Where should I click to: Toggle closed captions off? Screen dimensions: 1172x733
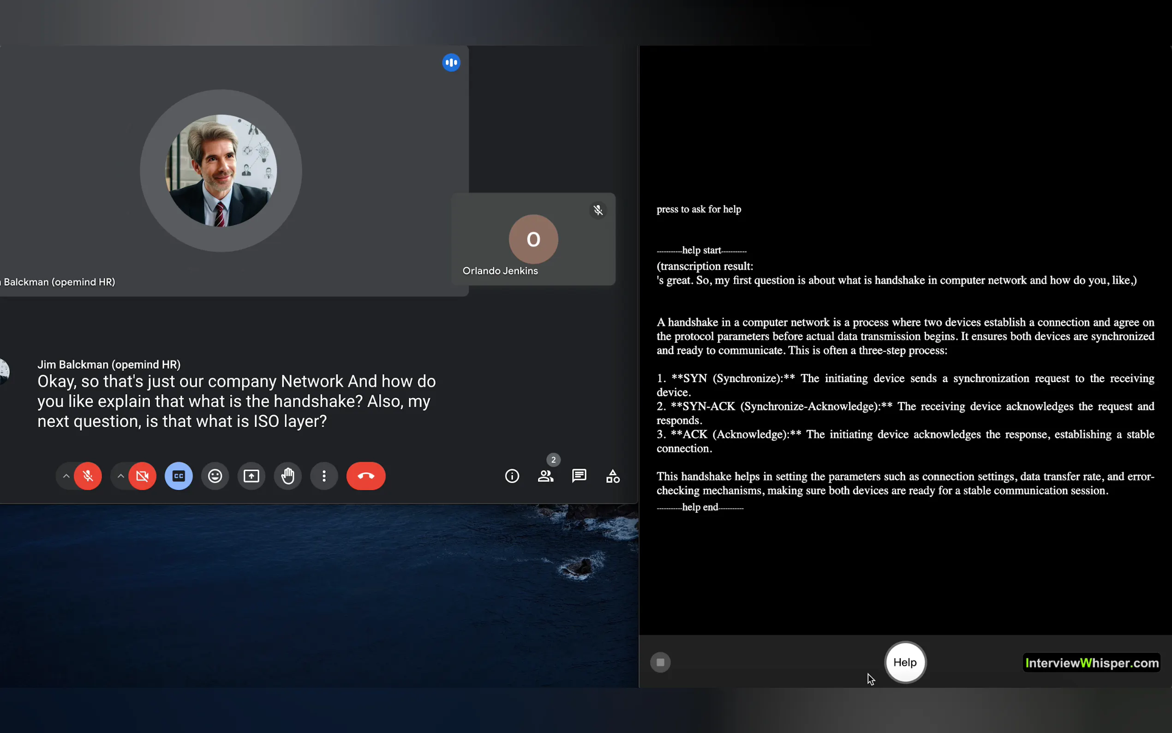[178, 476]
